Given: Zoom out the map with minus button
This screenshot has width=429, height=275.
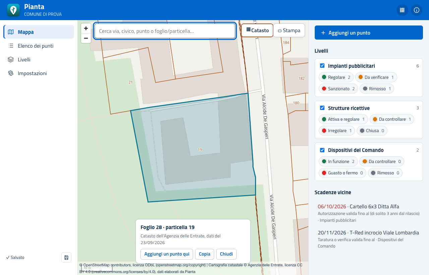Looking at the screenshot, I should [x=86, y=38].
